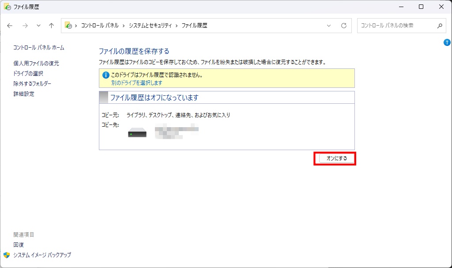Turn on File History with オンにする button
The image size is (452, 268).
pyautogui.click(x=336, y=159)
